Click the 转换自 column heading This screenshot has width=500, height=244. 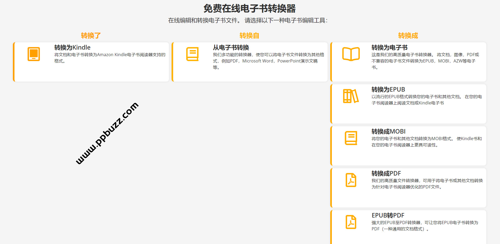point(249,36)
